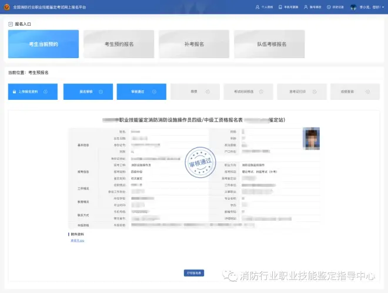Viewport: 388px width, 293px height.
Task: Click the 打印报名表 button
Action: coord(194,273)
